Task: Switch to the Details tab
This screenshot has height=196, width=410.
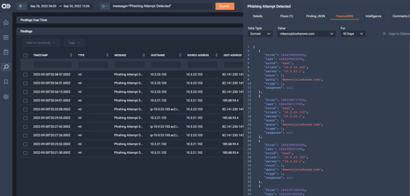Action: [258, 16]
